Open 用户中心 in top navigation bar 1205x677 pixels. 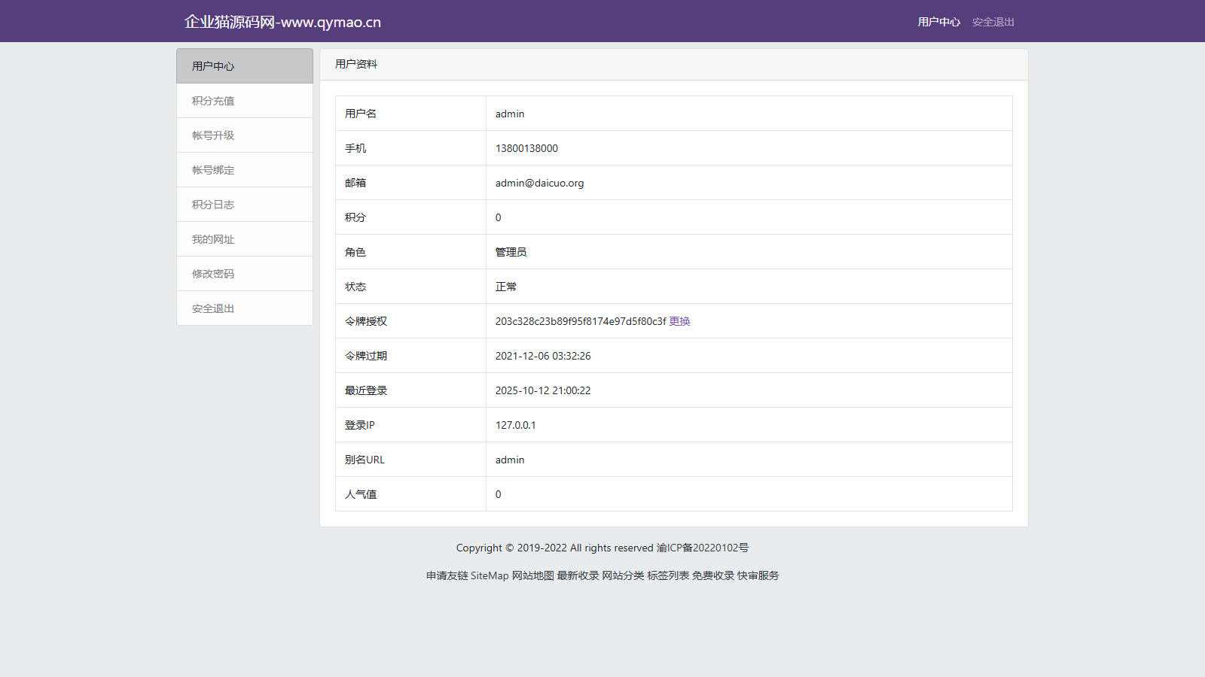(938, 22)
